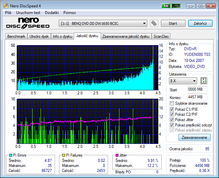Click the yellow PI Failures legend square
The image size is (219, 178).
point(64,155)
